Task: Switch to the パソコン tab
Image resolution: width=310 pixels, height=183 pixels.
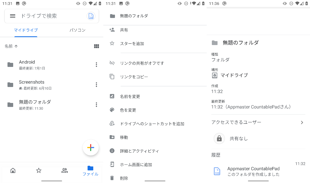Action: 77,30
